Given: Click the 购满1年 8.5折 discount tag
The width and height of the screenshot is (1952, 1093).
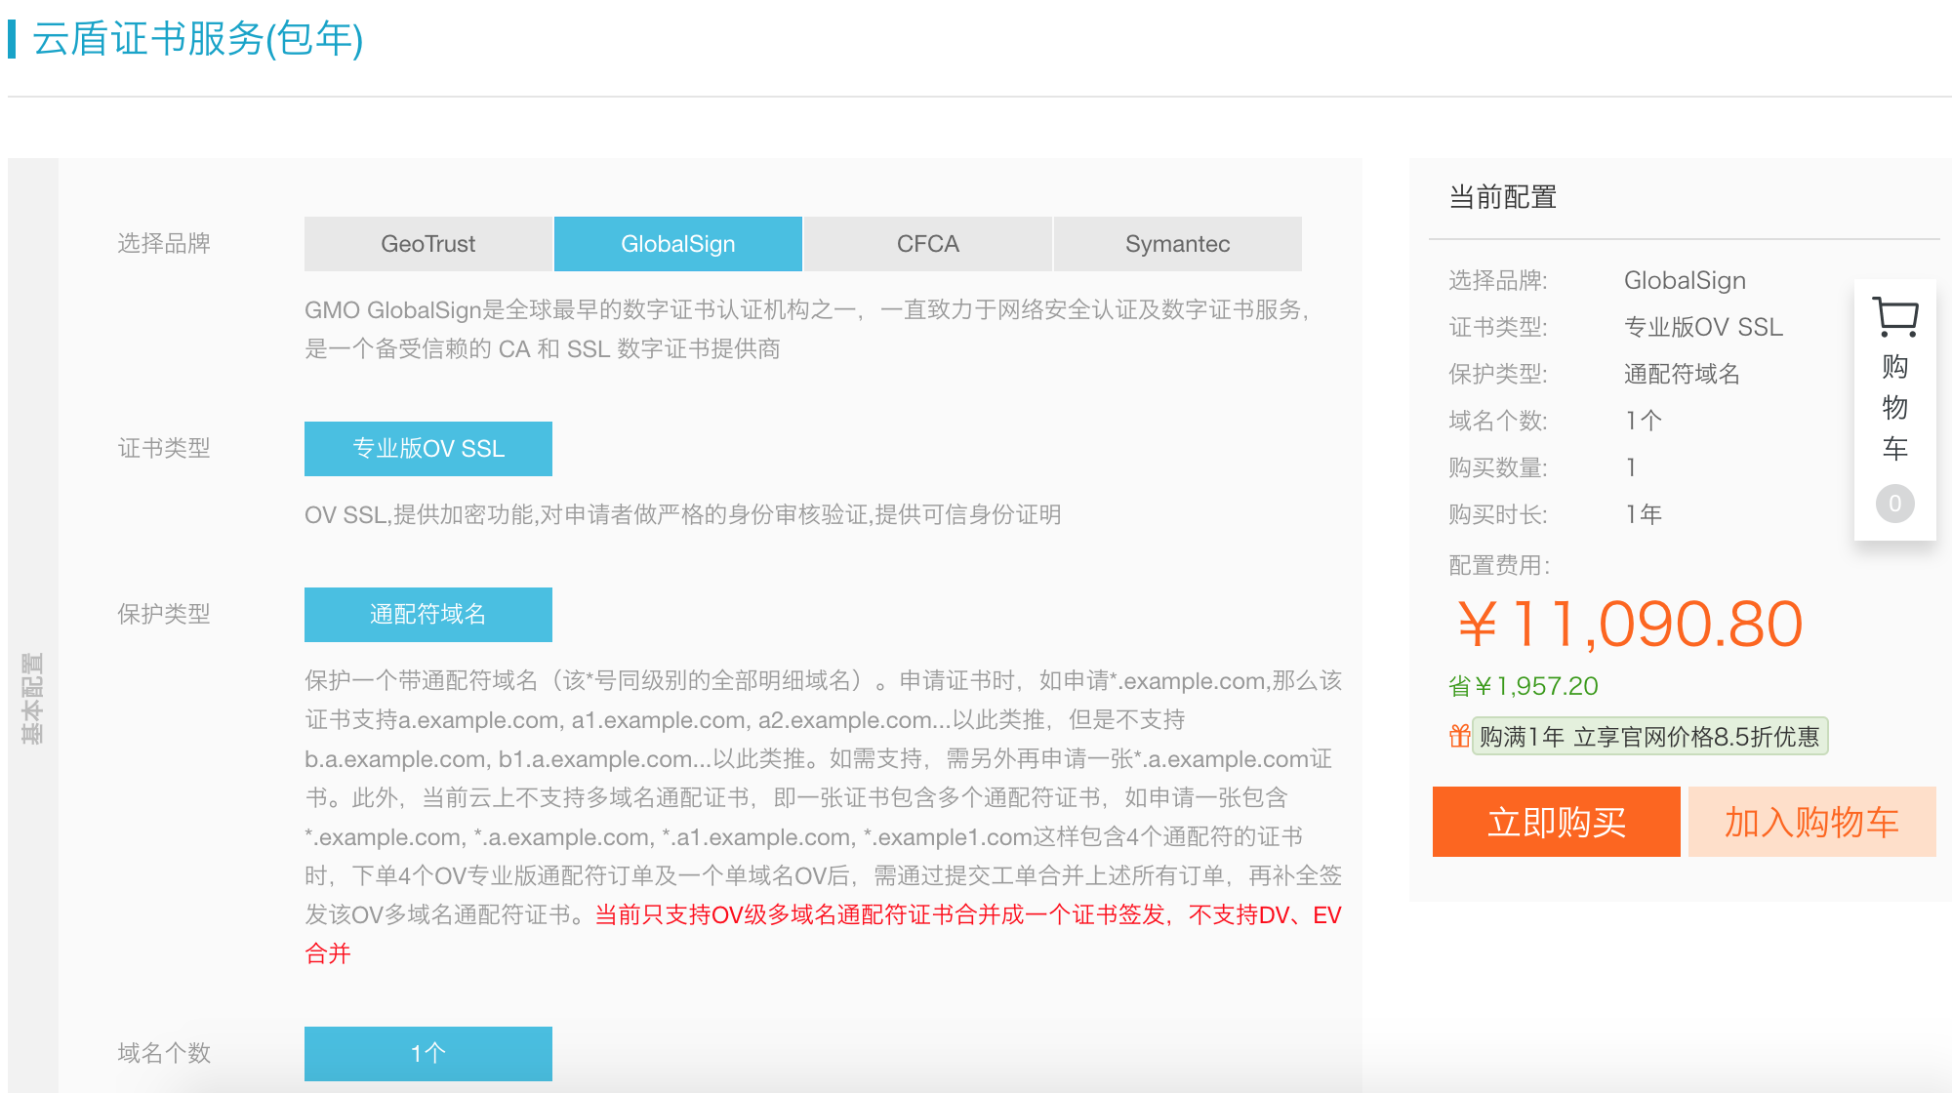Looking at the screenshot, I should (1648, 737).
